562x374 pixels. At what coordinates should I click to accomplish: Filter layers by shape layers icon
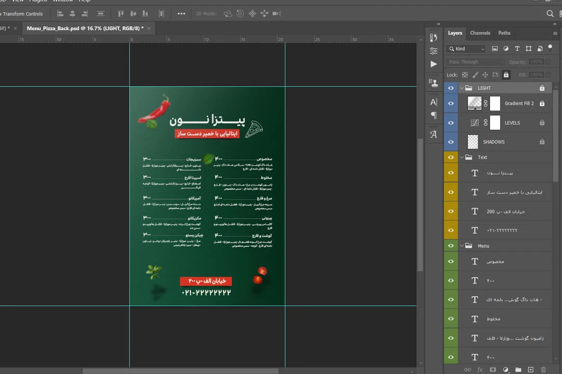pos(528,49)
